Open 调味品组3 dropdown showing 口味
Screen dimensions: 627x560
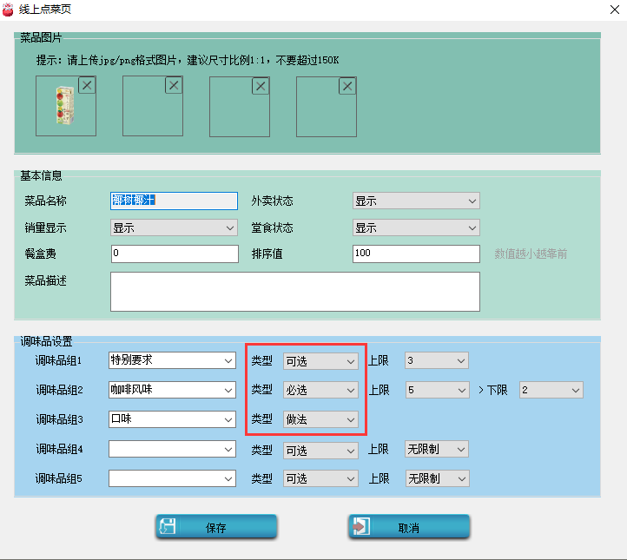point(172,419)
